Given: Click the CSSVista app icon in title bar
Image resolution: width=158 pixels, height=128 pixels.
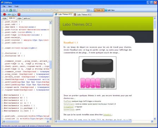Looking at the screenshot, I should [x=2, y=2].
